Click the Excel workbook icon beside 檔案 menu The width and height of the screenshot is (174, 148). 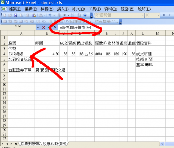click(x=4, y=9)
